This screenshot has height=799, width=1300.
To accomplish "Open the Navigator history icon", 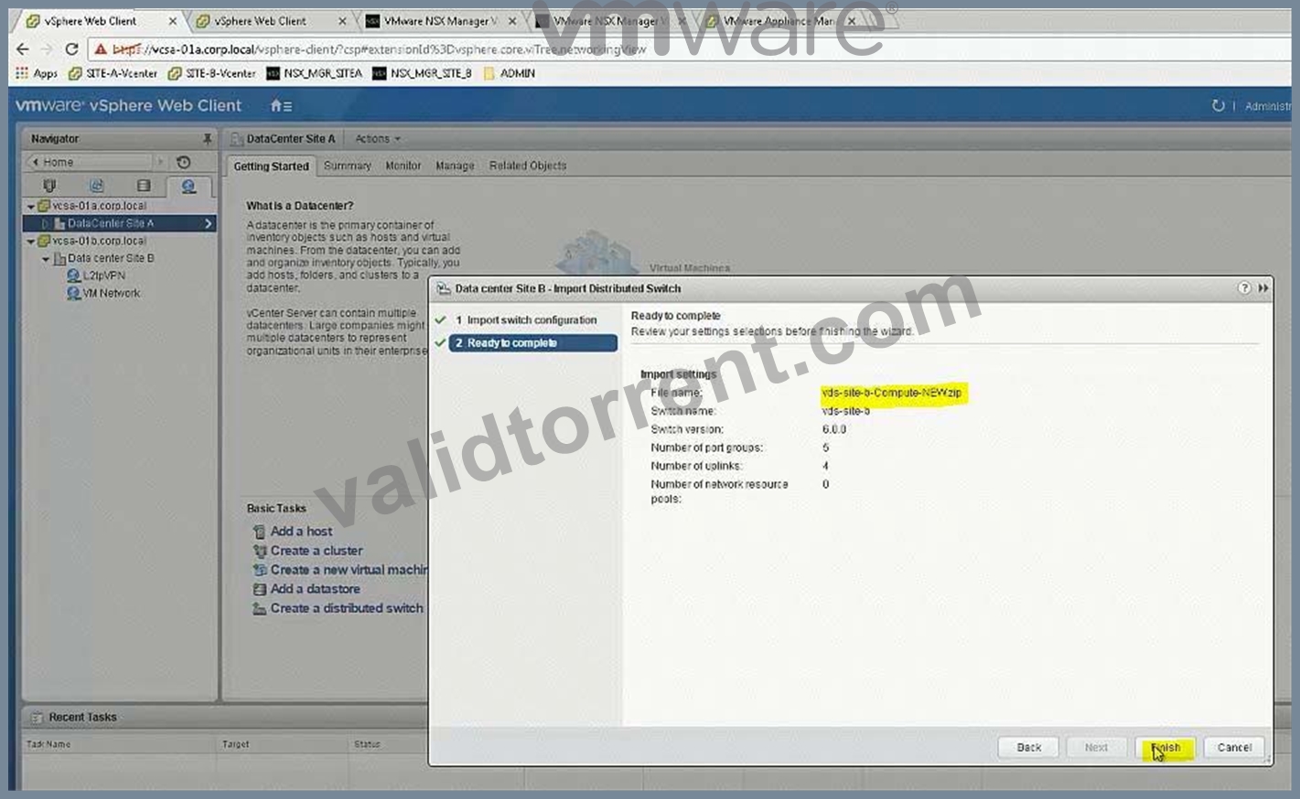I will click(x=184, y=162).
